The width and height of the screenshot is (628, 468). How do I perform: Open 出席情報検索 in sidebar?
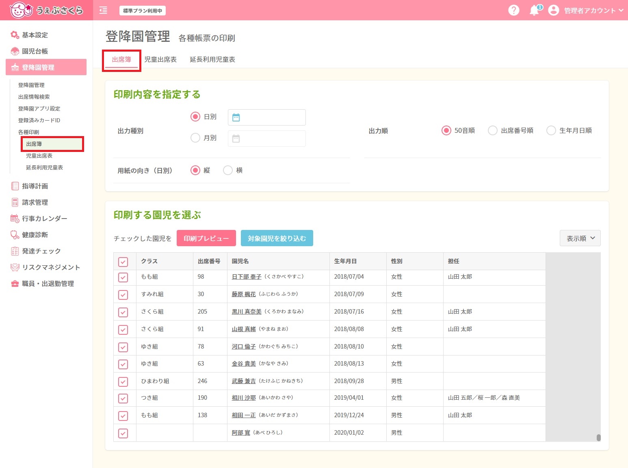pos(34,97)
